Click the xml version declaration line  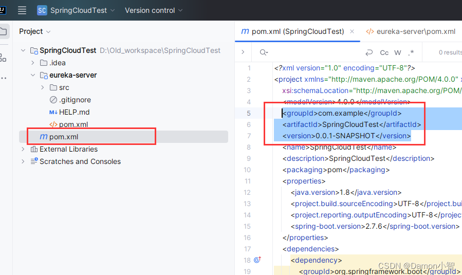coord(344,68)
